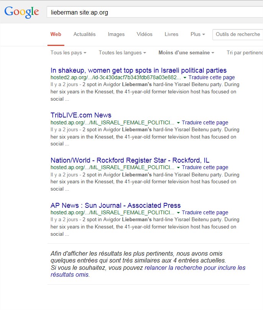Click the search box containing lieberman site:ap.org
This screenshot has width=263, height=310.
pyautogui.click(x=155, y=12)
